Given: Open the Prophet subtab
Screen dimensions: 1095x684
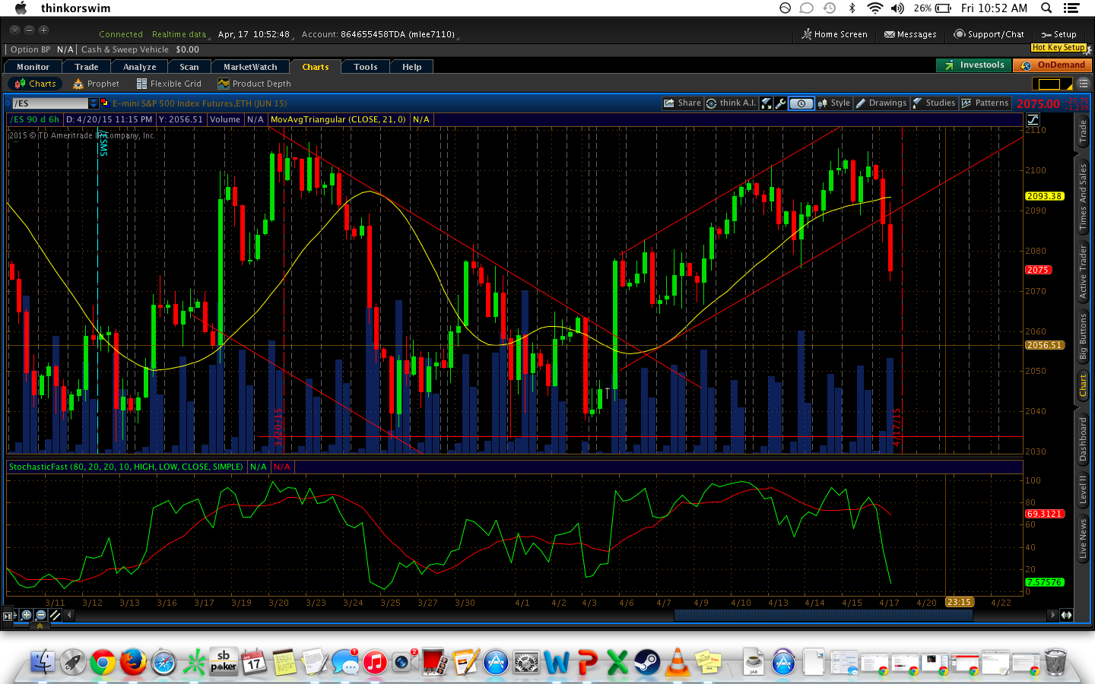Looking at the screenshot, I should 96,84.
